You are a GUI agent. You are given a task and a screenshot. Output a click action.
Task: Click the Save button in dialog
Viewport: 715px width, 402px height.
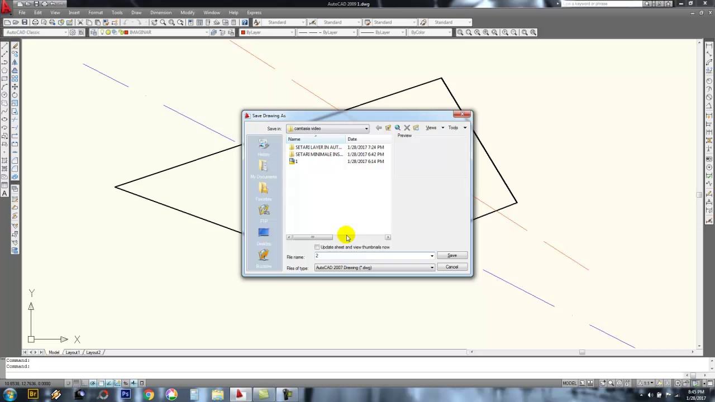point(452,256)
